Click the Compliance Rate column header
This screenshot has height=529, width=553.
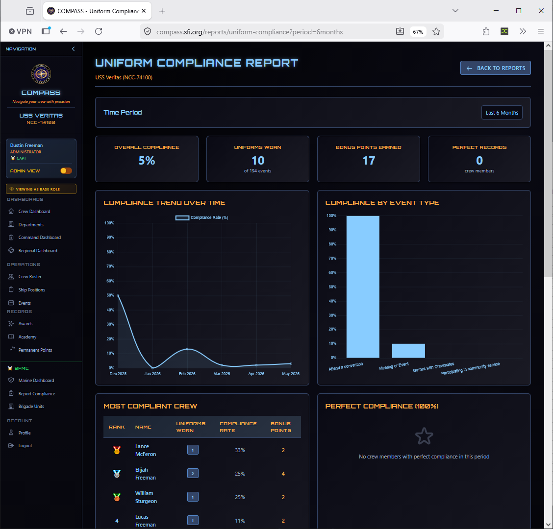point(238,427)
